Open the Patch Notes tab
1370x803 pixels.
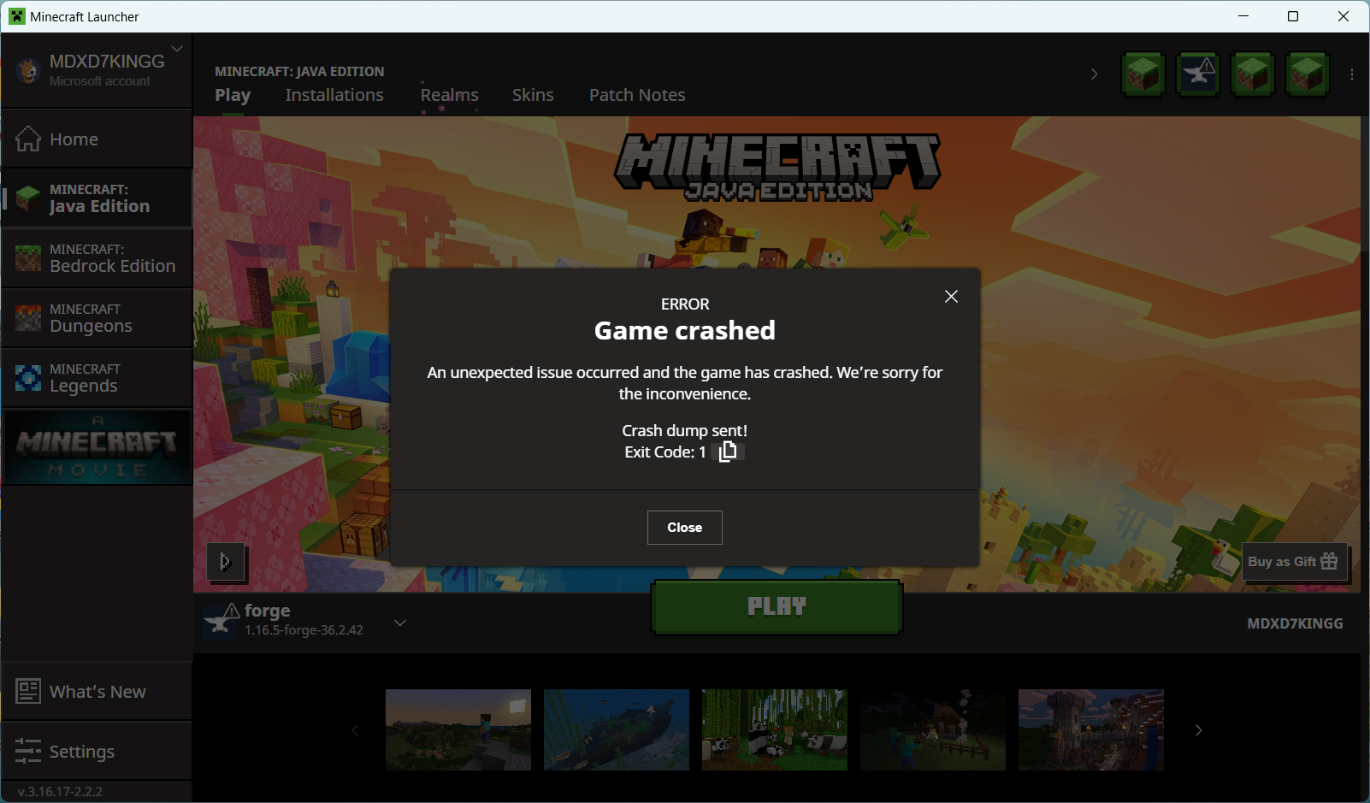pyautogui.click(x=637, y=95)
